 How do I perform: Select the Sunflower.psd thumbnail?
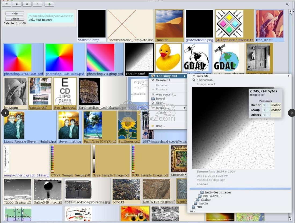point(128,125)
